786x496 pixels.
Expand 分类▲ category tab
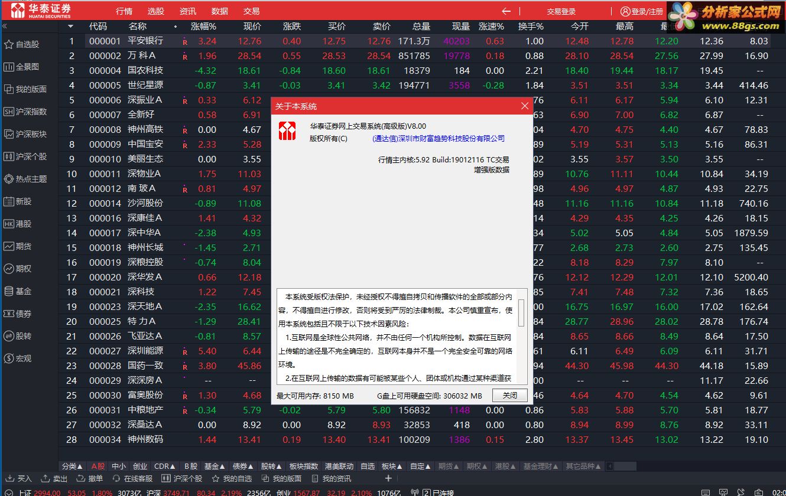tap(72, 466)
